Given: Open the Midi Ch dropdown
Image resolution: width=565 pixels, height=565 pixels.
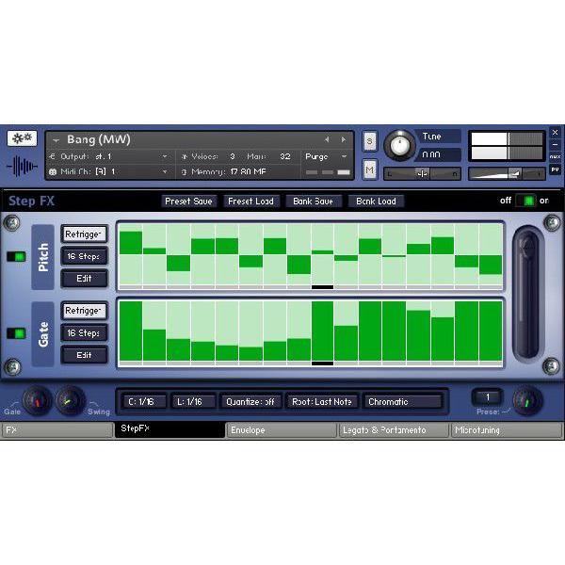Looking at the screenshot, I should [164, 172].
